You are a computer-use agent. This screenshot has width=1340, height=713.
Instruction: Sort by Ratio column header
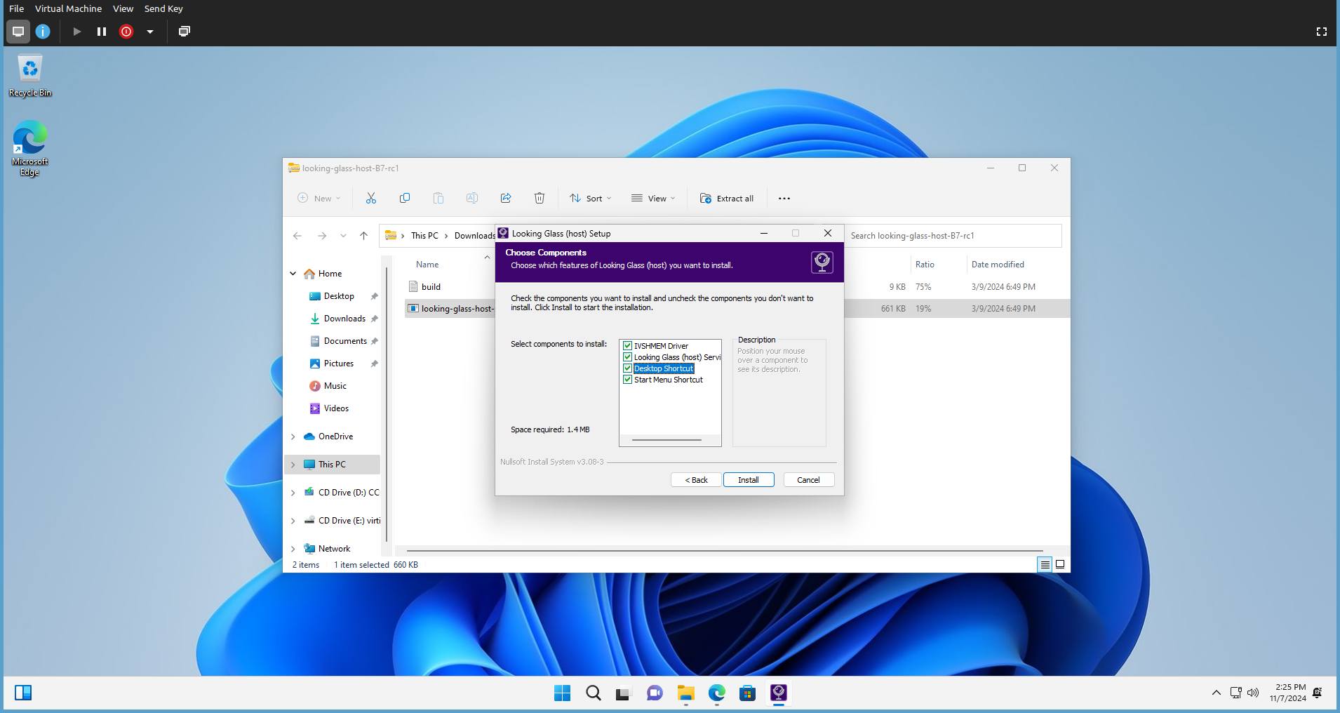(x=925, y=265)
